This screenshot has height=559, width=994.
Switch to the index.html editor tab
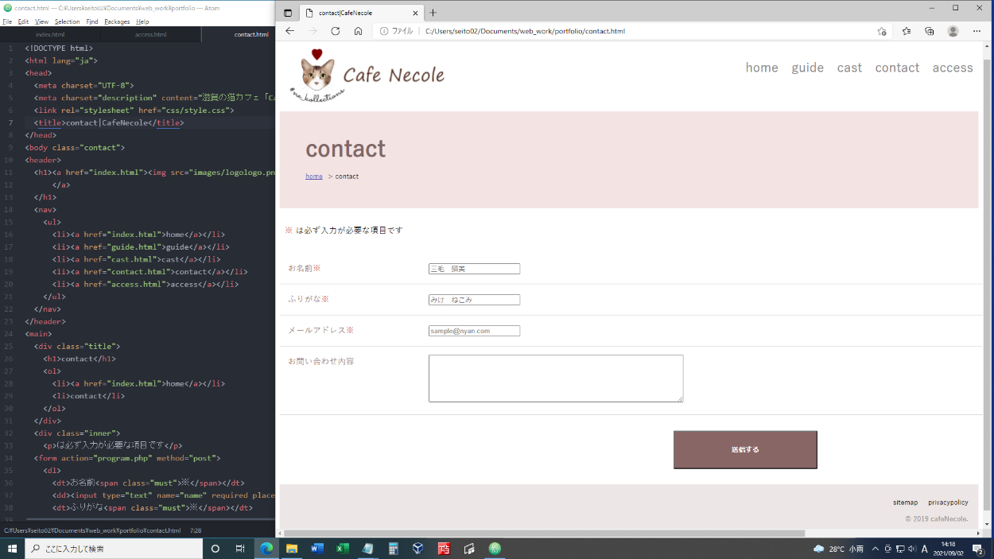coord(50,35)
